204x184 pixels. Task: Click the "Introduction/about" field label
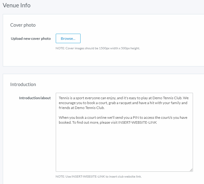[35, 98]
